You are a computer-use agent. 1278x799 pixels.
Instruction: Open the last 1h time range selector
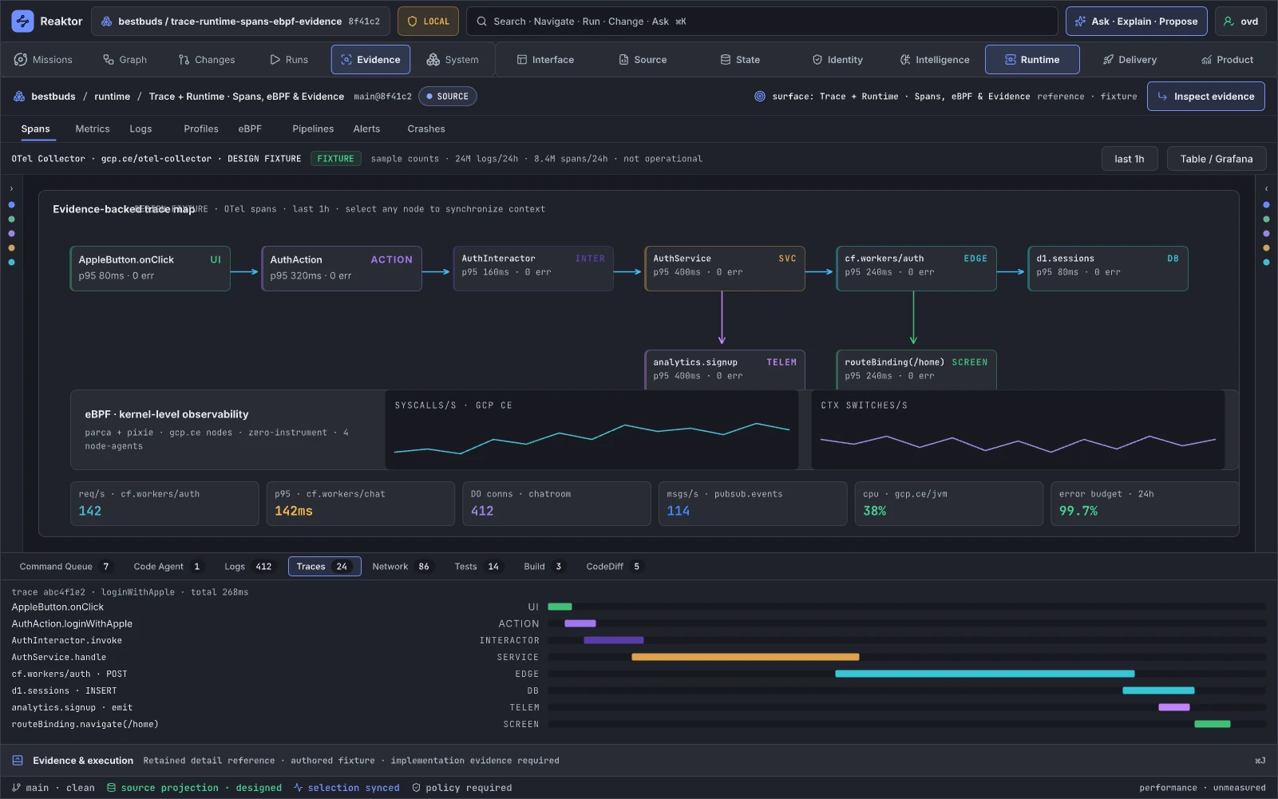(x=1130, y=159)
